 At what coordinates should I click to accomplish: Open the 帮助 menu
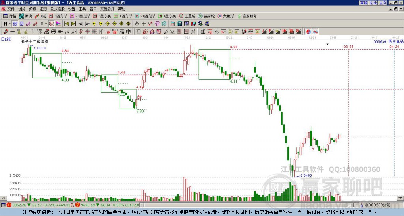tap(122, 9)
